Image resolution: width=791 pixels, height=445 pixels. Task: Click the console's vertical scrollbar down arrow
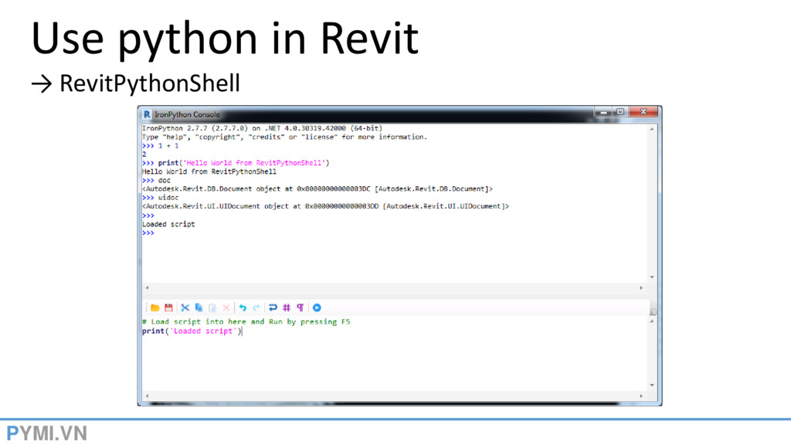tap(652, 277)
